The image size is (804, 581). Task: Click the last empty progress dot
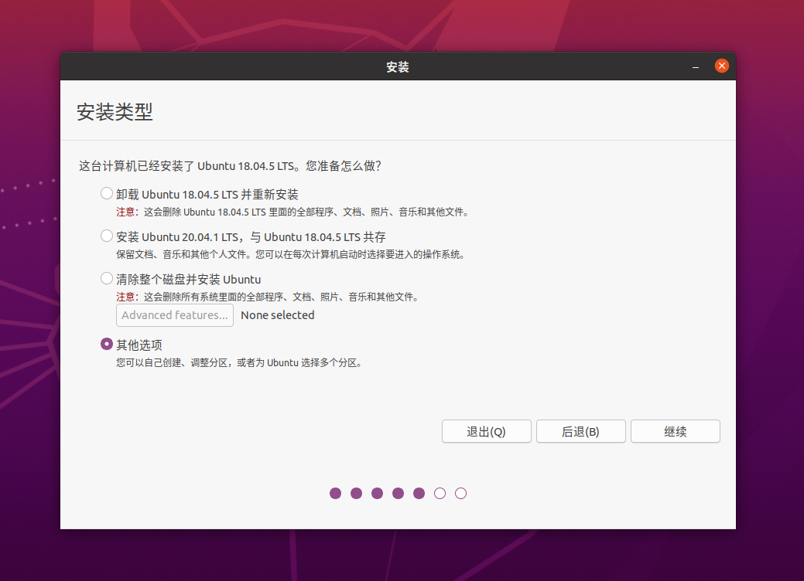pos(461,493)
